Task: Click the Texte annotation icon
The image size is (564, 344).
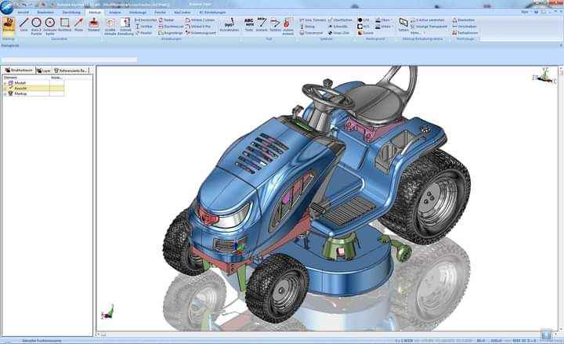Action: pyautogui.click(x=249, y=24)
